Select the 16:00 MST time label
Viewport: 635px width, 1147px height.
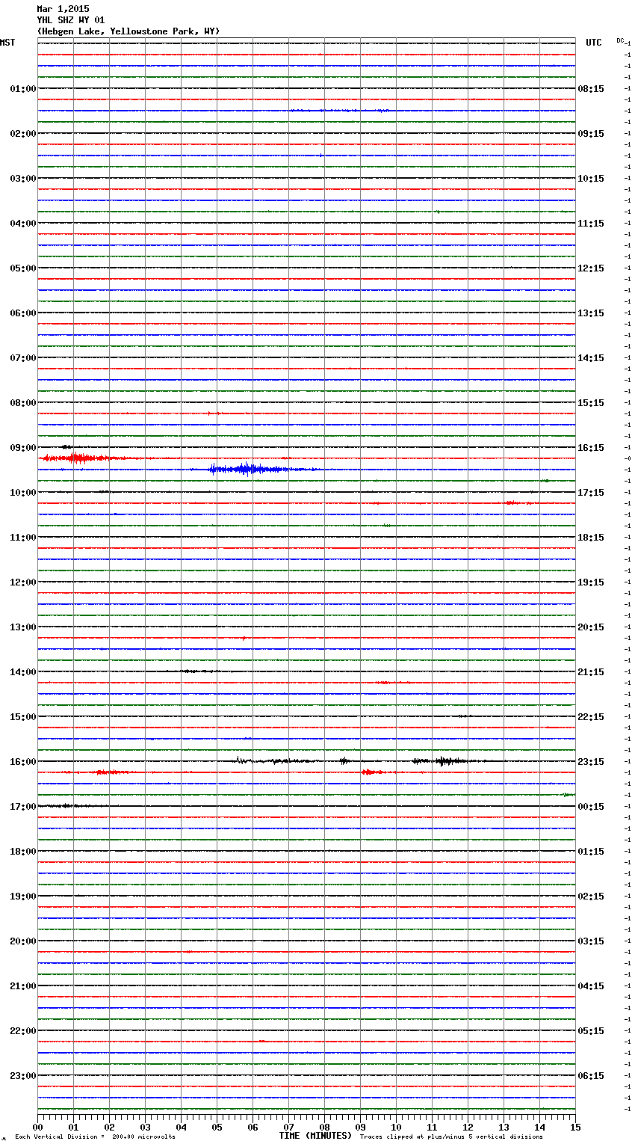click(22, 762)
